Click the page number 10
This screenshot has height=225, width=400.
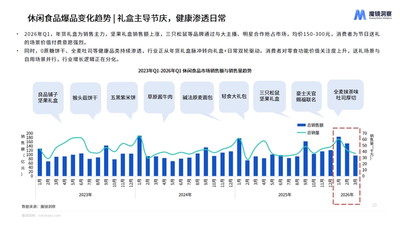point(374,205)
